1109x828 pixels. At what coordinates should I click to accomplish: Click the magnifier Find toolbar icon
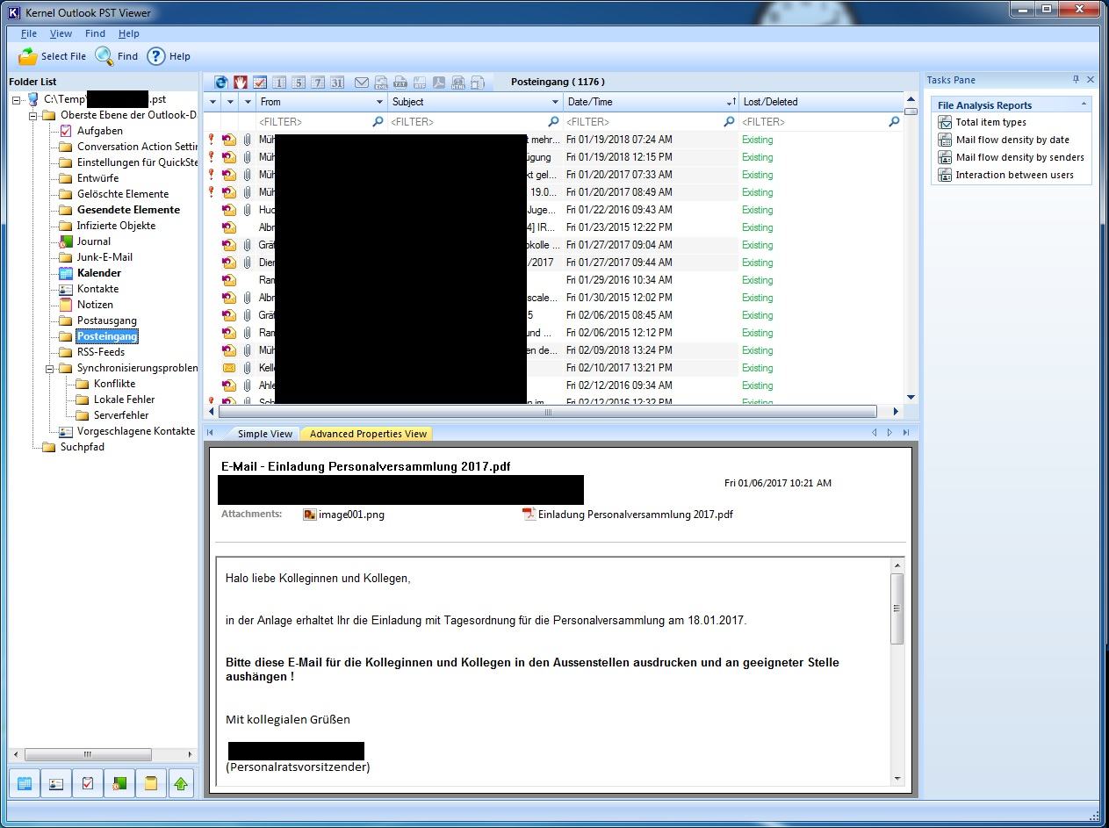coord(104,56)
